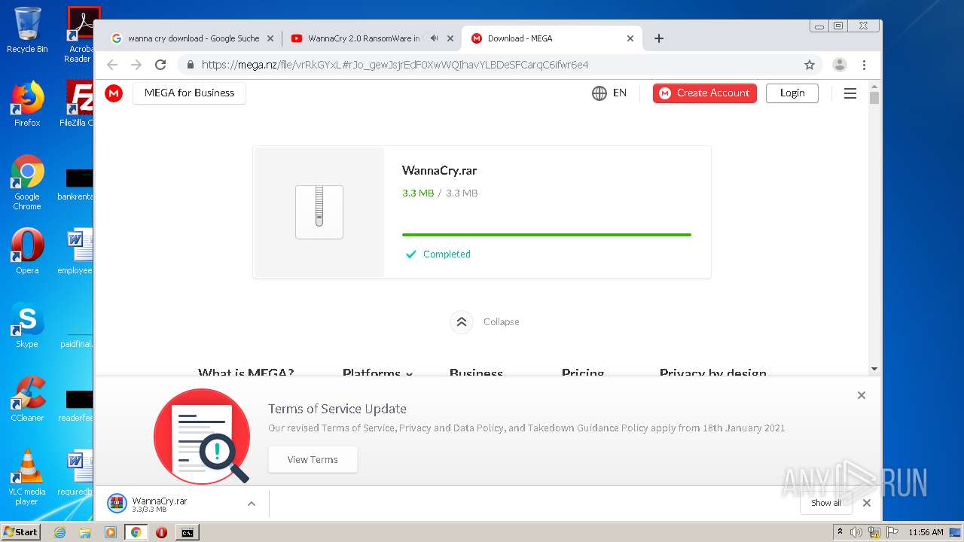The height and width of the screenshot is (542, 964).
Task: Open the WannaCry.rar download options arrow
Action: 252,504
